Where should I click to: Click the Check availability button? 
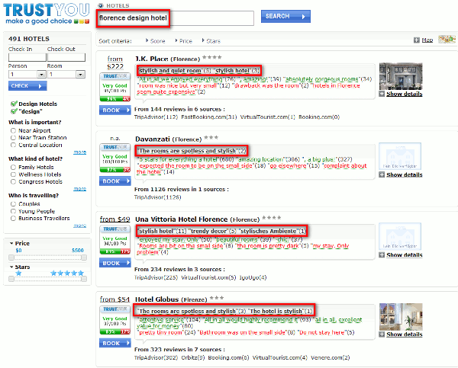(x=27, y=86)
